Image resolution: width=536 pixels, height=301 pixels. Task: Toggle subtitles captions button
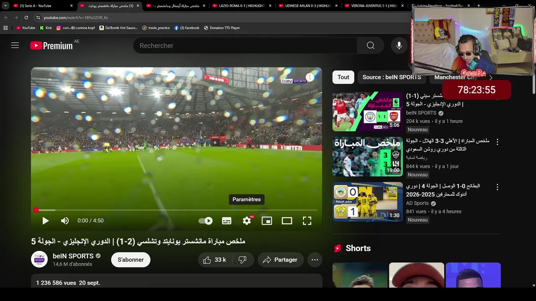[227, 221]
